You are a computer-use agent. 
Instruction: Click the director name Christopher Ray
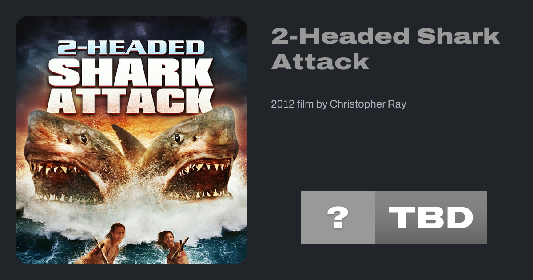[368, 104]
